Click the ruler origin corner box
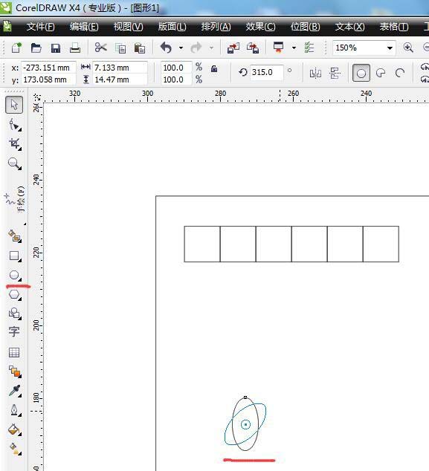The image size is (429, 471). 36,97
